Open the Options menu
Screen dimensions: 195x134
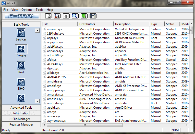coord(27,10)
